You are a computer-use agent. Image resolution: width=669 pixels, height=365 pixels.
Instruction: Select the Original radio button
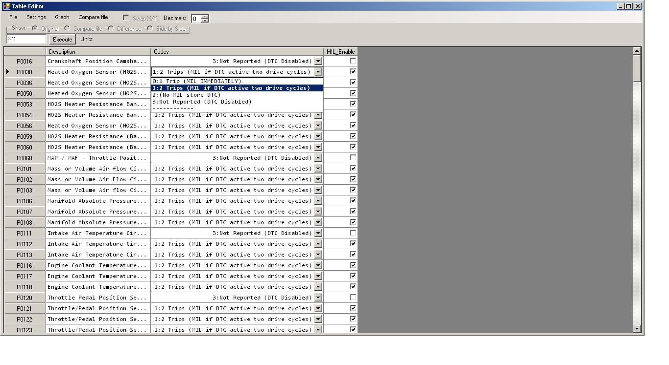tap(35, 28)
